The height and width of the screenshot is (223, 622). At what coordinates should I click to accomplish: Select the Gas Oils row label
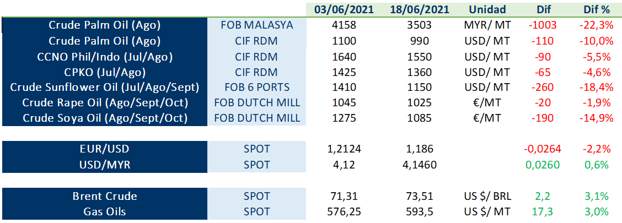(x=105, y=211)
